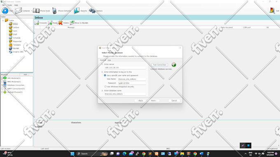The height and width of the screenshot is (157, 280).
Task: Click the Reply message icon
Action: 50,23
